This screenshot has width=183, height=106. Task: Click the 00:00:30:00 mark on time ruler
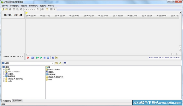tap(74, 16)
